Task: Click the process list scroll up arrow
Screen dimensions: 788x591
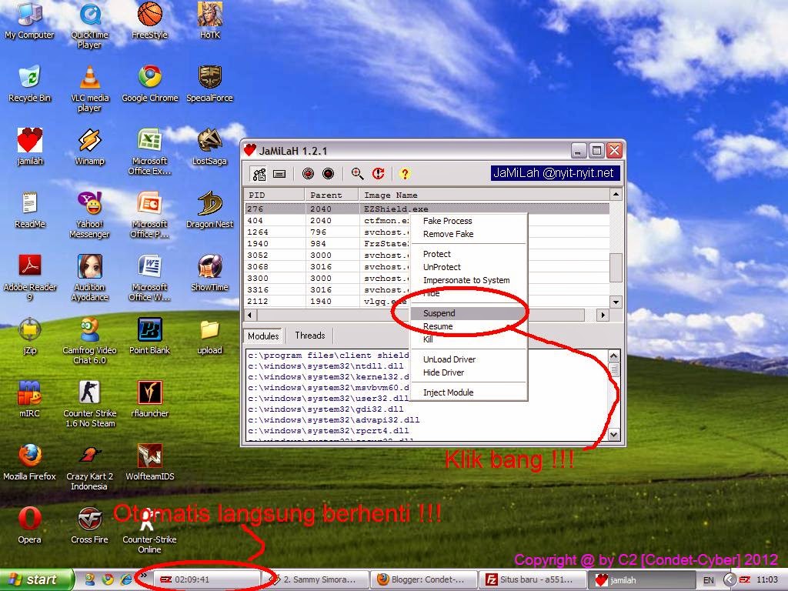Action: click(x=616, y=194)
